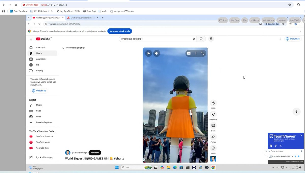Click Varsayılan olarak ayarla button
The height and width of the screenshot is (173, 305).
pyautogui.click(x=120, y=31)
